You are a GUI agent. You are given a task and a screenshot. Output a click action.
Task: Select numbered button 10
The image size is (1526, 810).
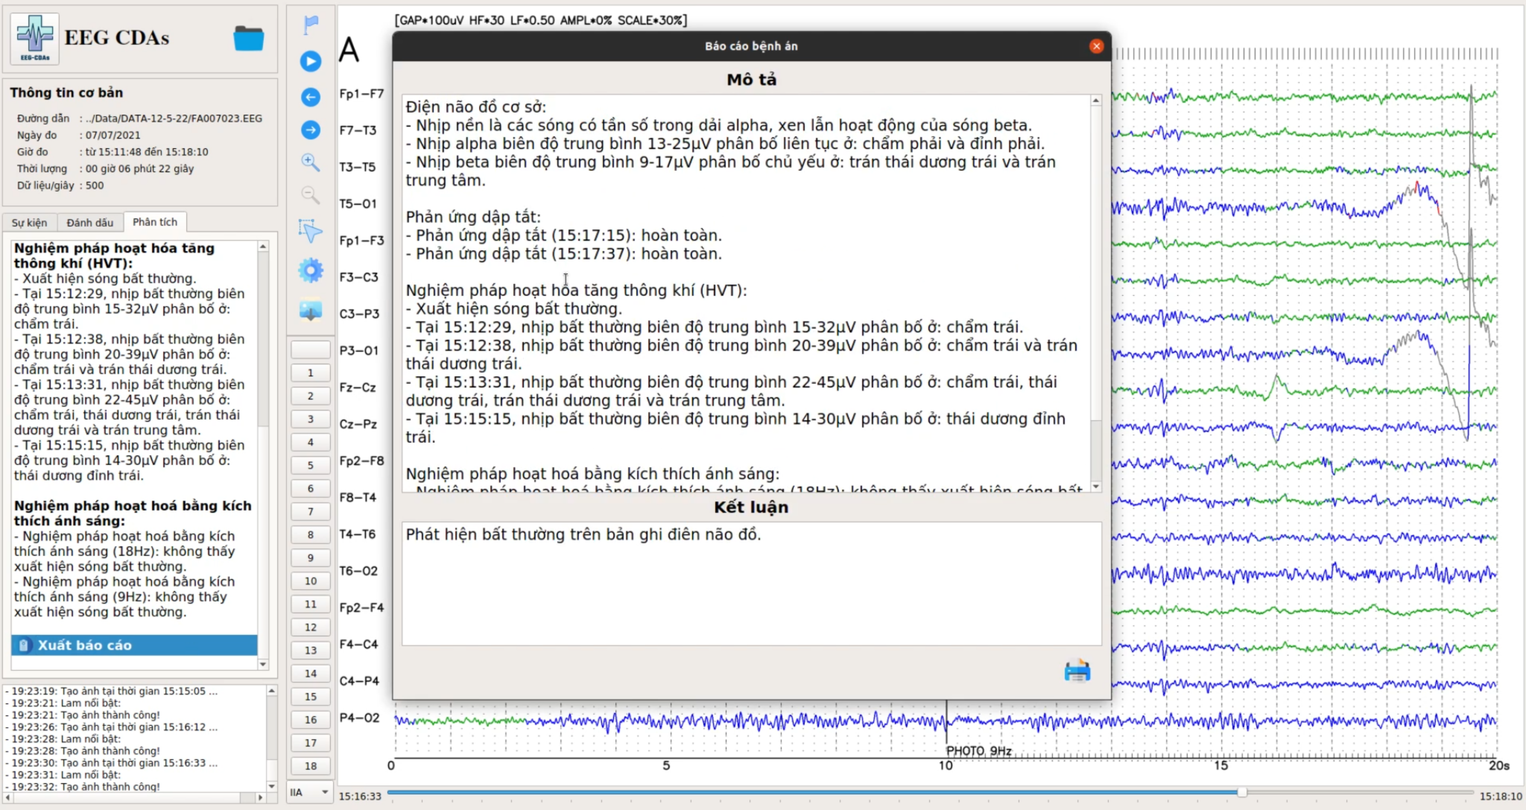click(310, 581)
